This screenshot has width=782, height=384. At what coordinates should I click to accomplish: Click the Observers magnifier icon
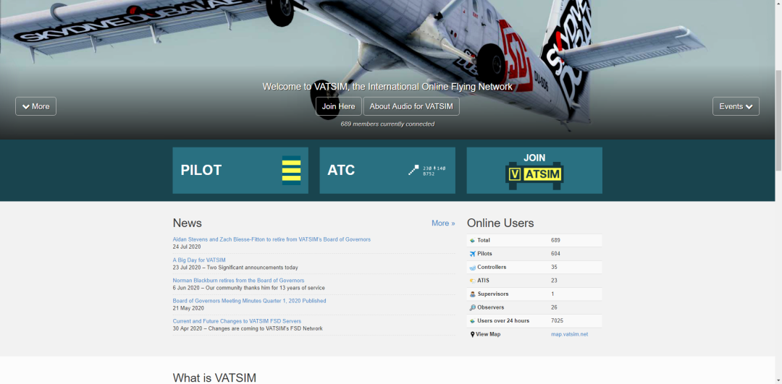point(472,308)
